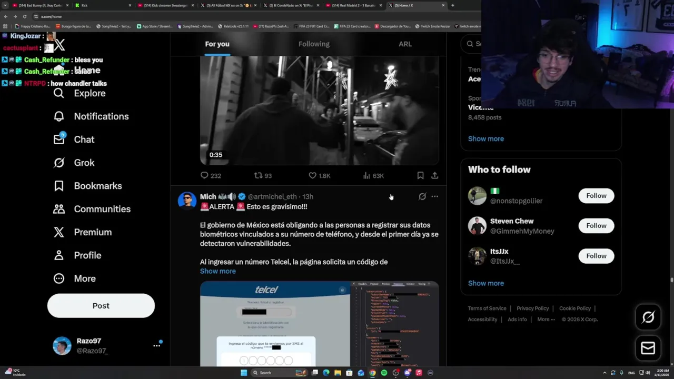674x379 pixels.
Task: Show more in Who to follow
Action: pos(486,283)
